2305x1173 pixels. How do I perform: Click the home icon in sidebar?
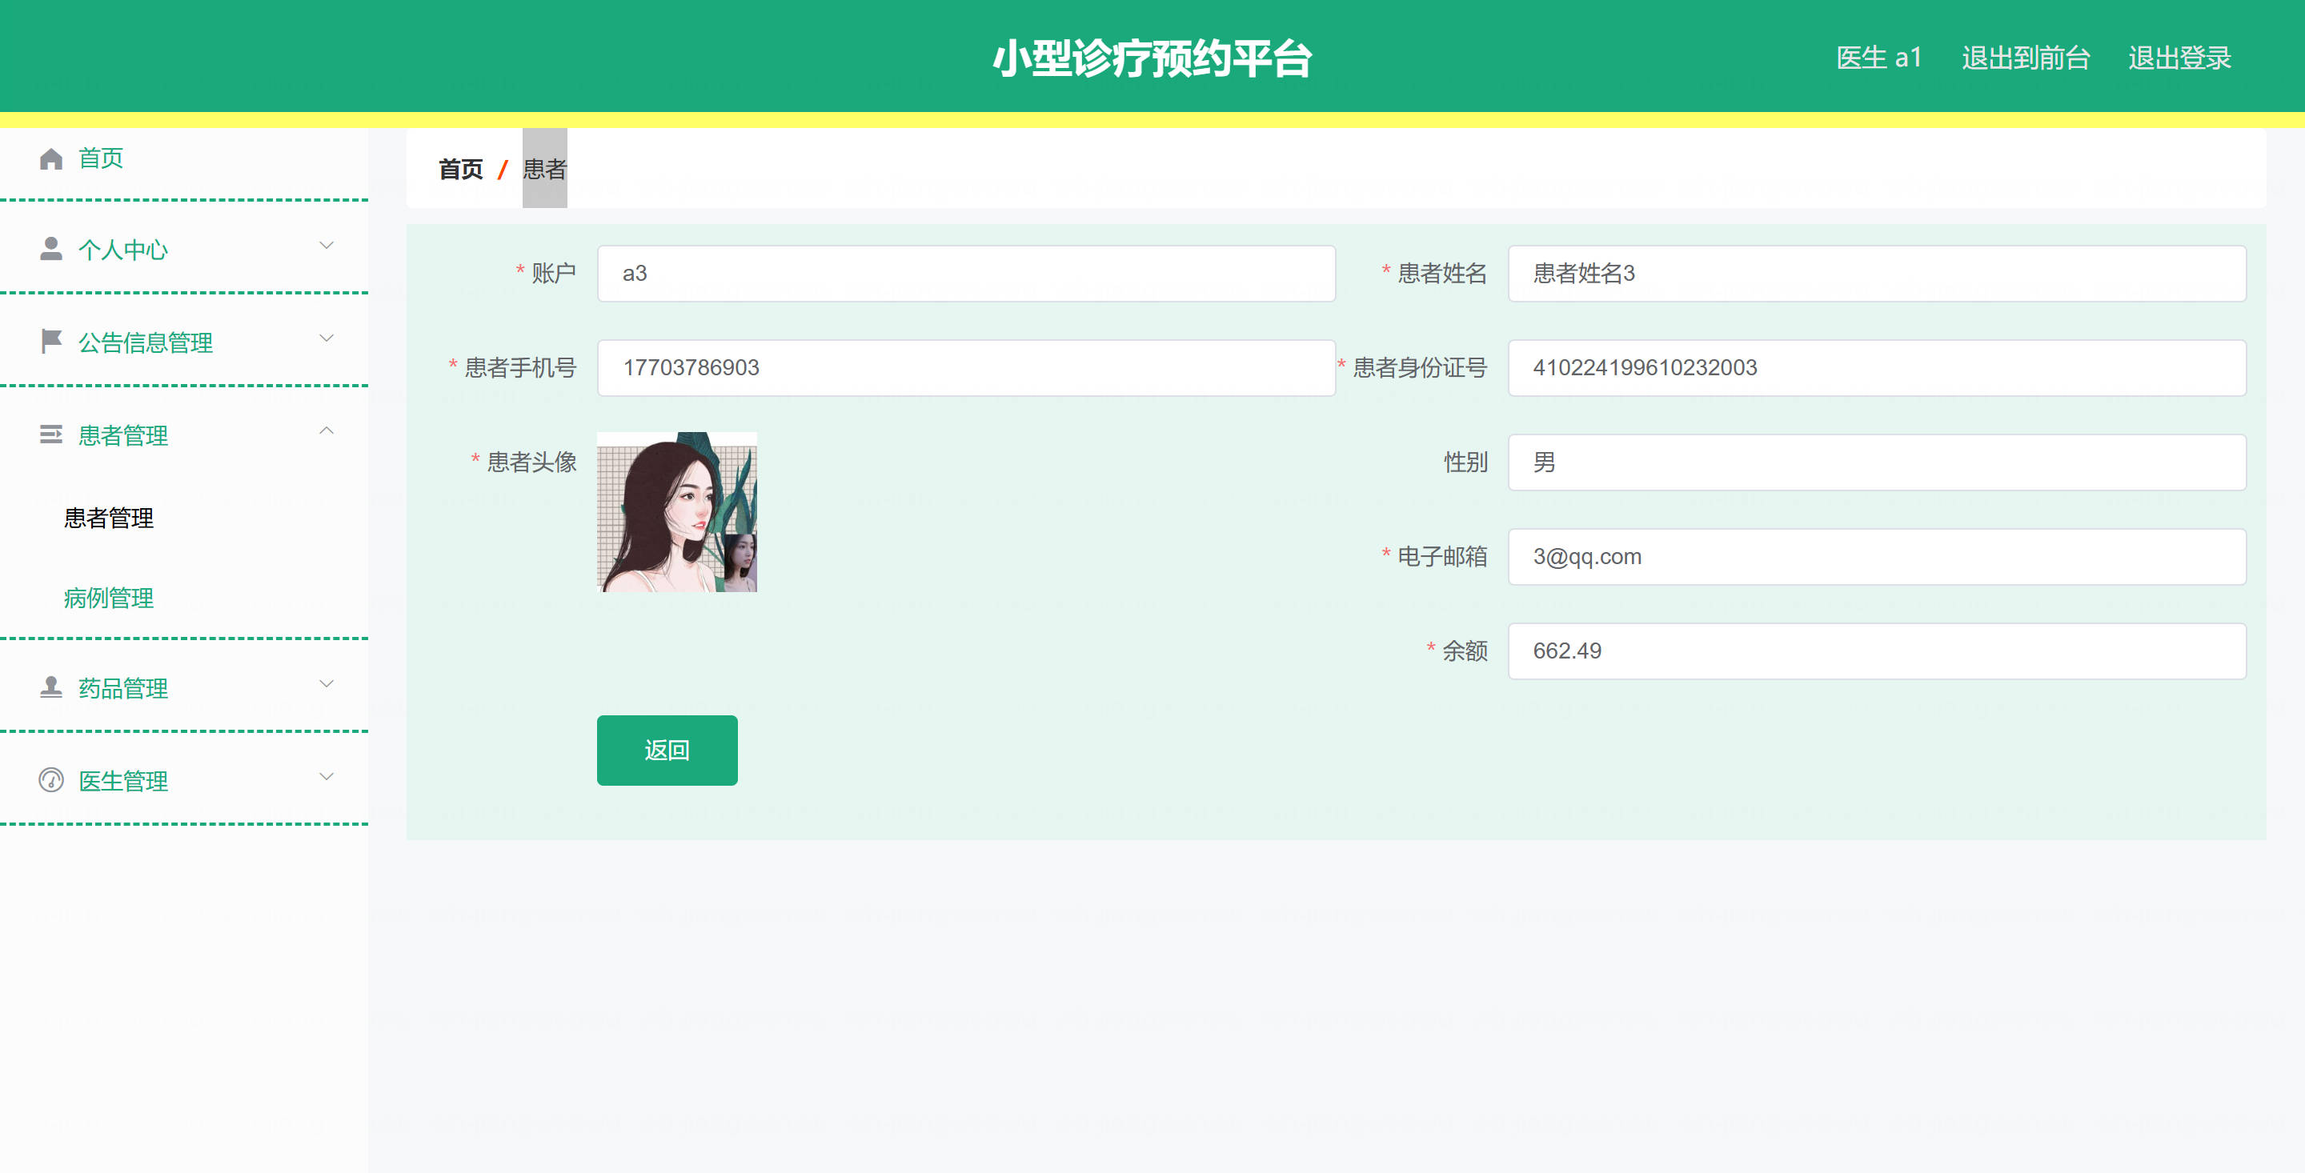click(51, 158)
